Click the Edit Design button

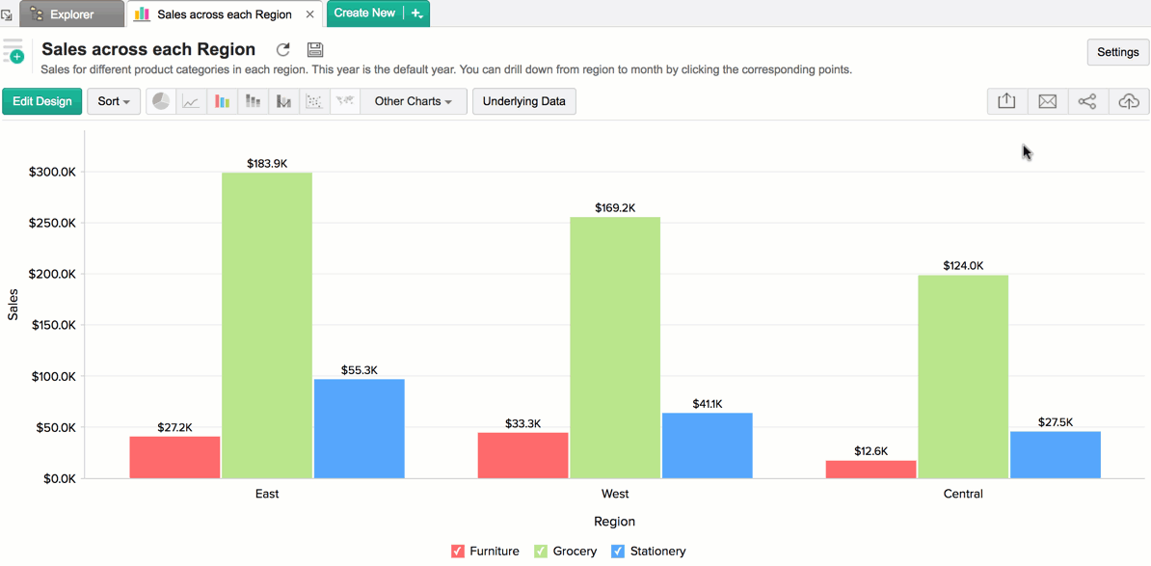pos(42,101)
